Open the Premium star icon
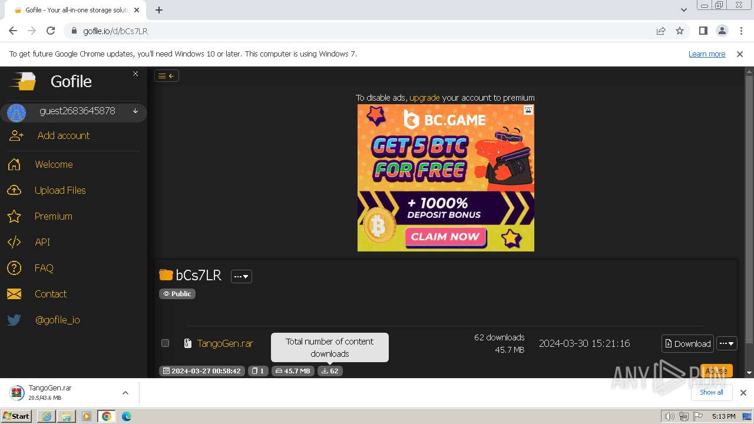This screenshot has width=754, height=424. click(x=14, y=216)
